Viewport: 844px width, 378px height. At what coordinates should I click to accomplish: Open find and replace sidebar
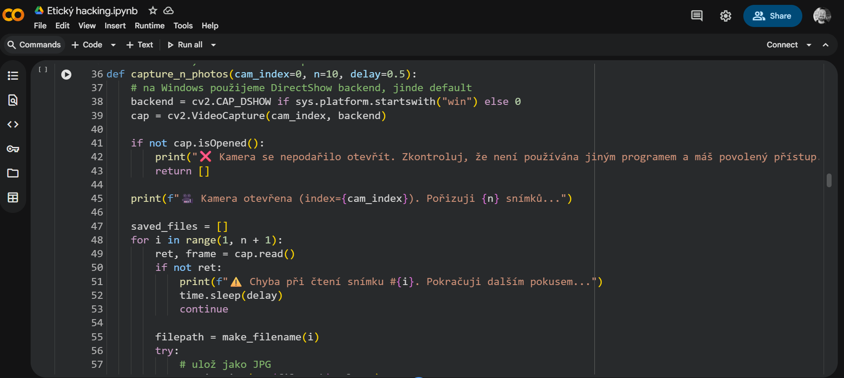[13, 100]
